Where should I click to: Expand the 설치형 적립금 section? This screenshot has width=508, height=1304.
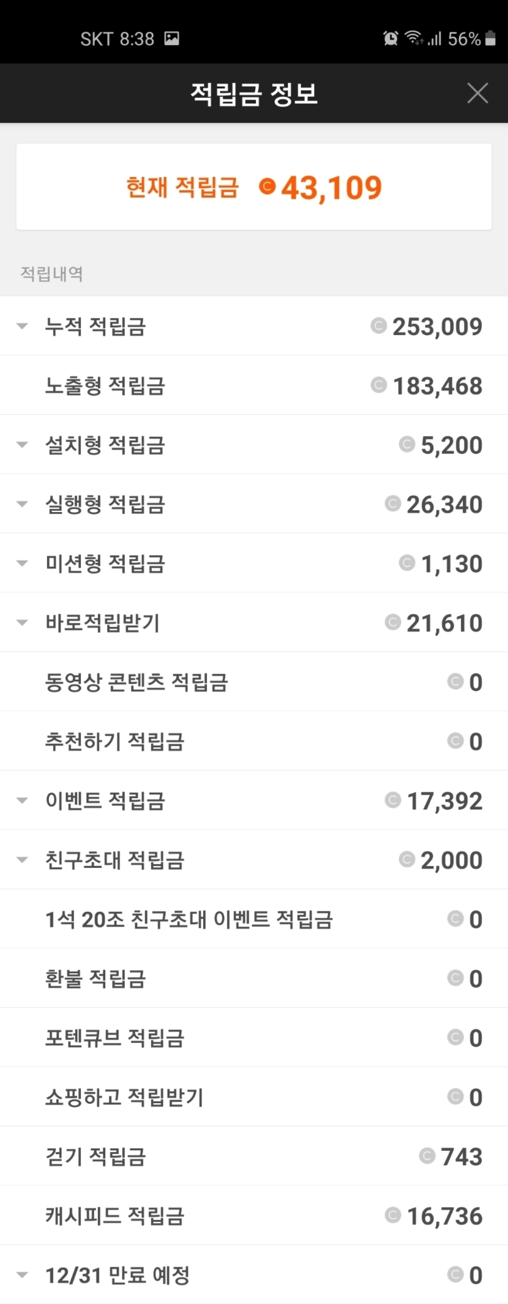(x=22, y=445)
